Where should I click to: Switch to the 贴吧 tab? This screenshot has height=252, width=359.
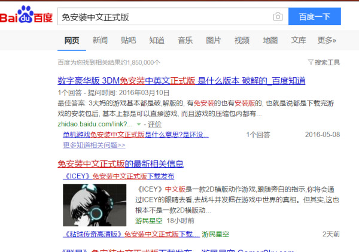(128, 40)
